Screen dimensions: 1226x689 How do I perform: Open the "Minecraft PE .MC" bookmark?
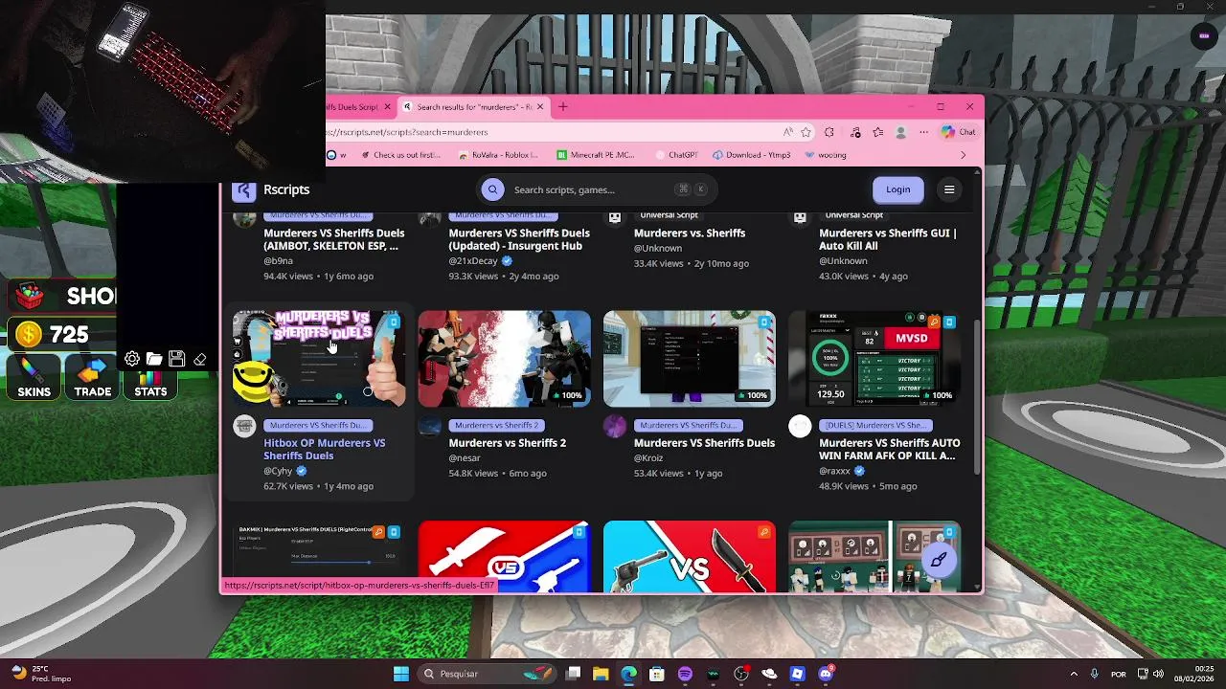pyautogui.click(x=595, y=155)
